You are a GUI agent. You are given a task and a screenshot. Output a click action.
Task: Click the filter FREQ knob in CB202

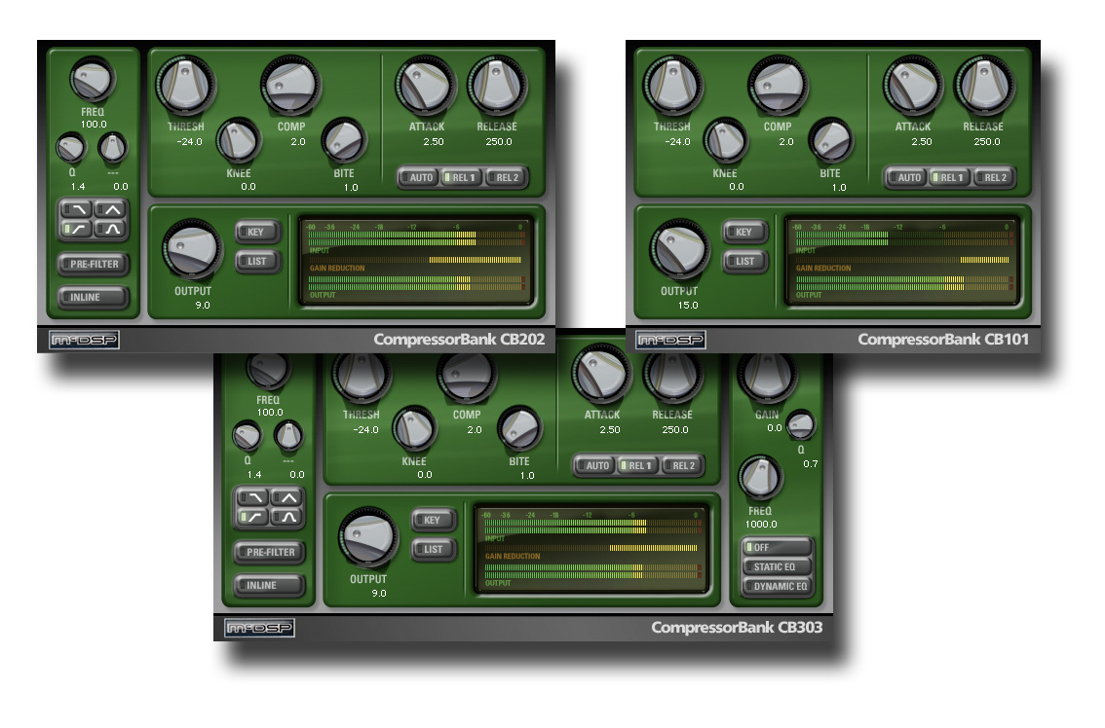93,80
